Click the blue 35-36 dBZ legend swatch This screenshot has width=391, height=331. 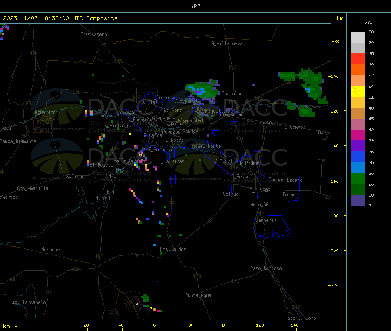click(x=358, y=157)
